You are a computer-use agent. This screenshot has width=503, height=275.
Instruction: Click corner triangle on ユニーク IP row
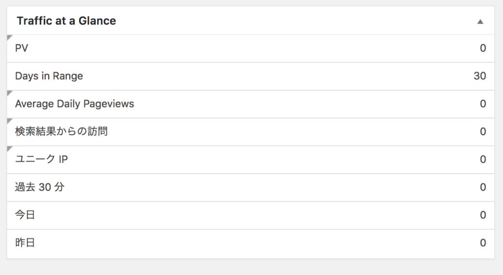9,148
